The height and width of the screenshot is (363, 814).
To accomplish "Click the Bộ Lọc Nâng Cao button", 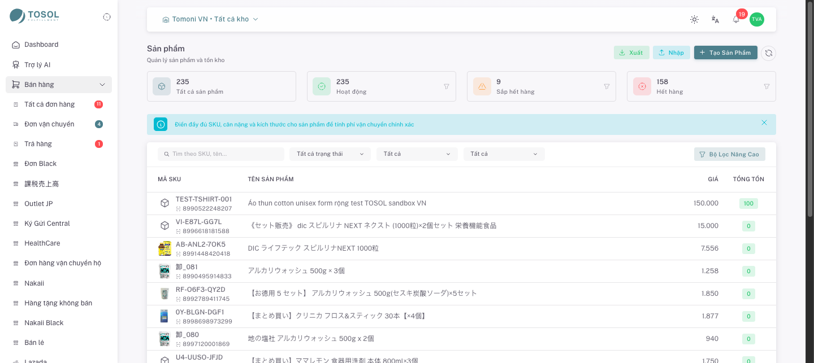I will (x=730, y=154).
